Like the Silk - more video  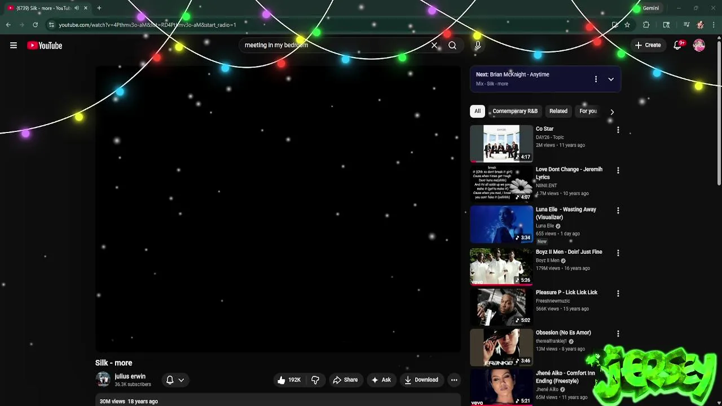click(289, 380)
